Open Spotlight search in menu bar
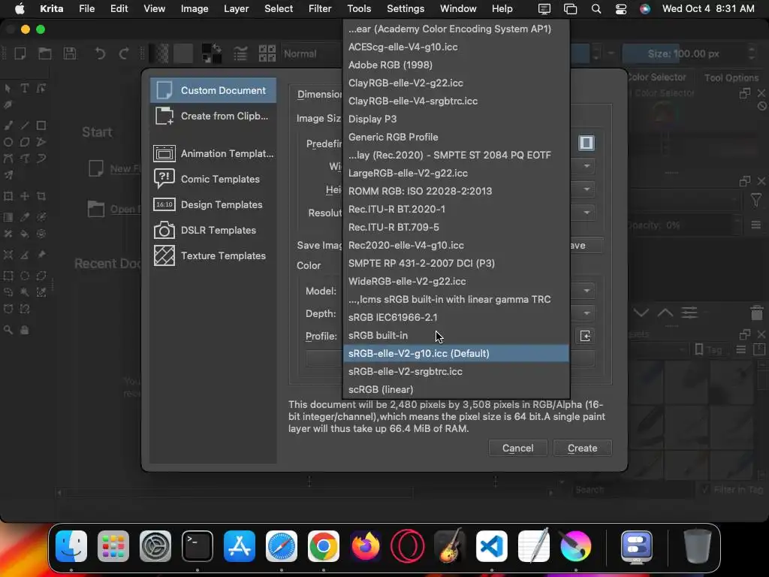769x577 pixels. tap(596, 9)
